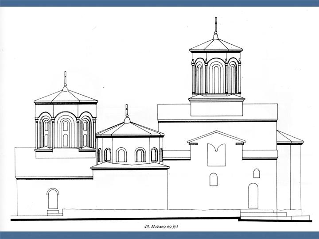Click the small arched window below notched window

click(x=214, y=179)
